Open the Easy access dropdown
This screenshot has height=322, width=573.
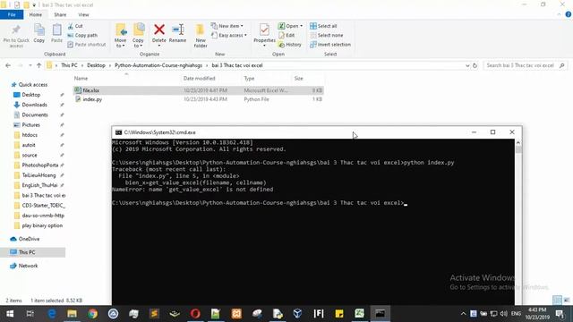tap(229, 36)
